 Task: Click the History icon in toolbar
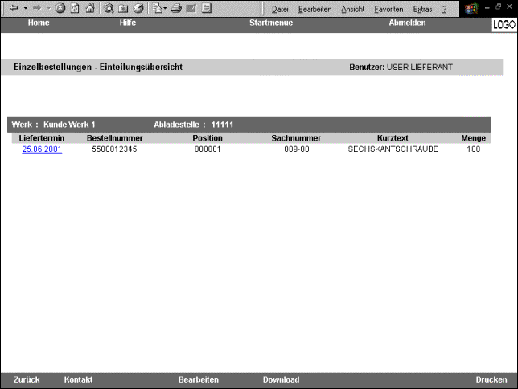point(138,8)
